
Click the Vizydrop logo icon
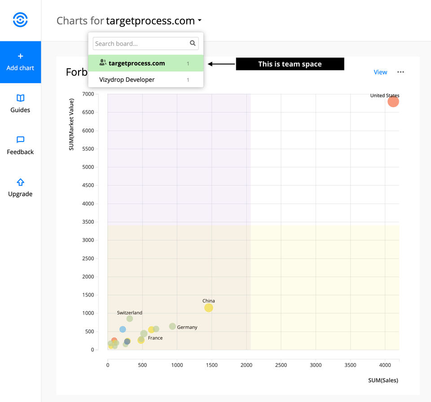(x=20, y=20)
